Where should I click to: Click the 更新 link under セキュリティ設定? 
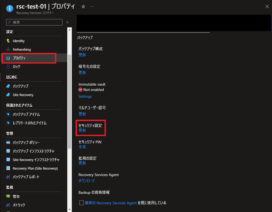click(x=82, y=130)
